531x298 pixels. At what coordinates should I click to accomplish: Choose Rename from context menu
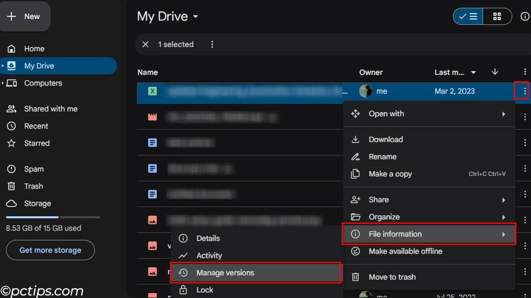(x=429, y=157)
